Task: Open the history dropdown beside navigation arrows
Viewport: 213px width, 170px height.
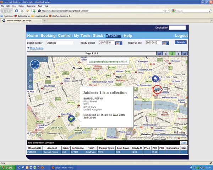Action: [12, 11]
